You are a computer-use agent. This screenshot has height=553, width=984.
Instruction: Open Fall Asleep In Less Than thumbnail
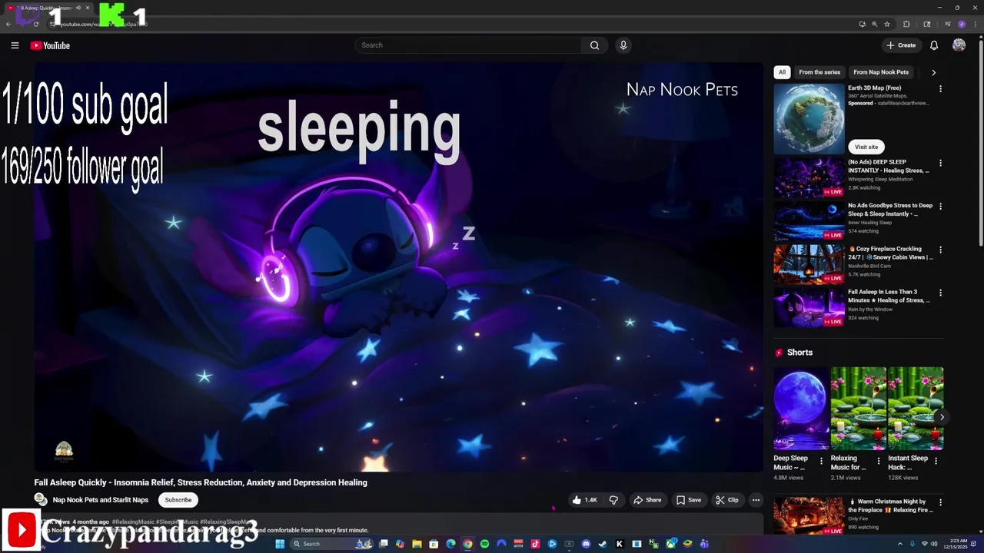[x=809, y=308]
